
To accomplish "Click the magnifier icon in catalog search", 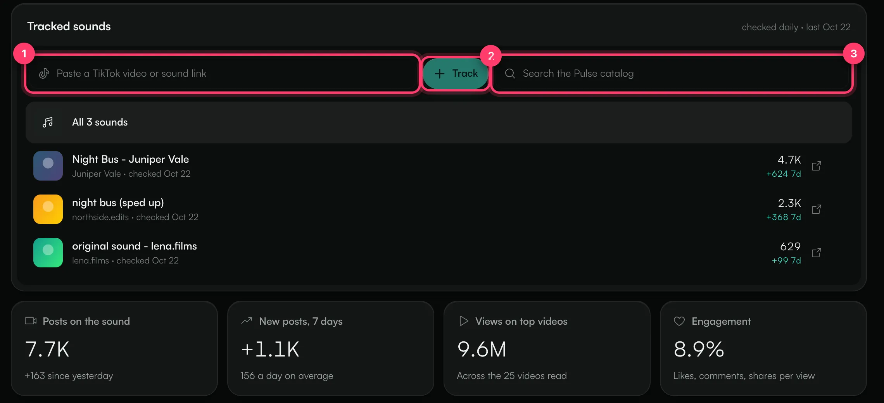I will (510, 74).
